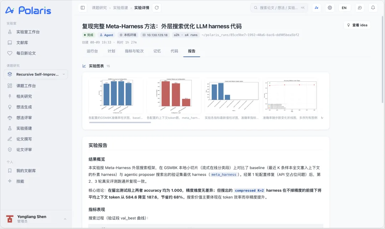Expand the Recursive Self-Improv... project dropdown
The image size is (385, 229).
click(36, 74)
